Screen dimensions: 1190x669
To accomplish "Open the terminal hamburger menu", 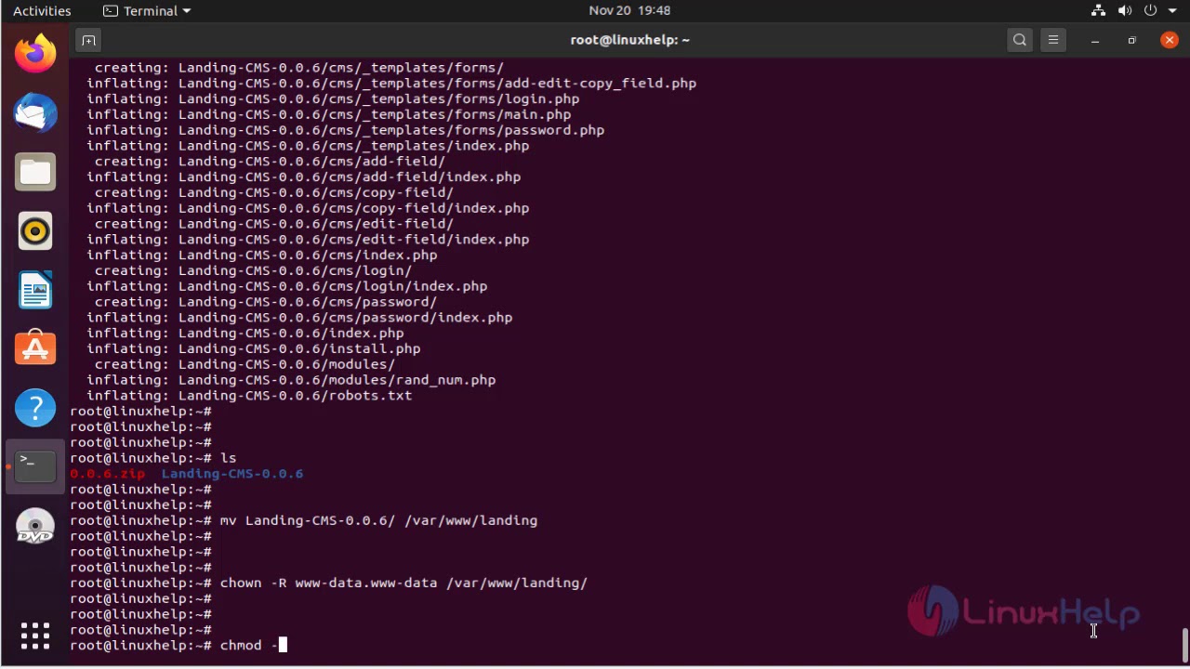I will tap(1053, 40).
